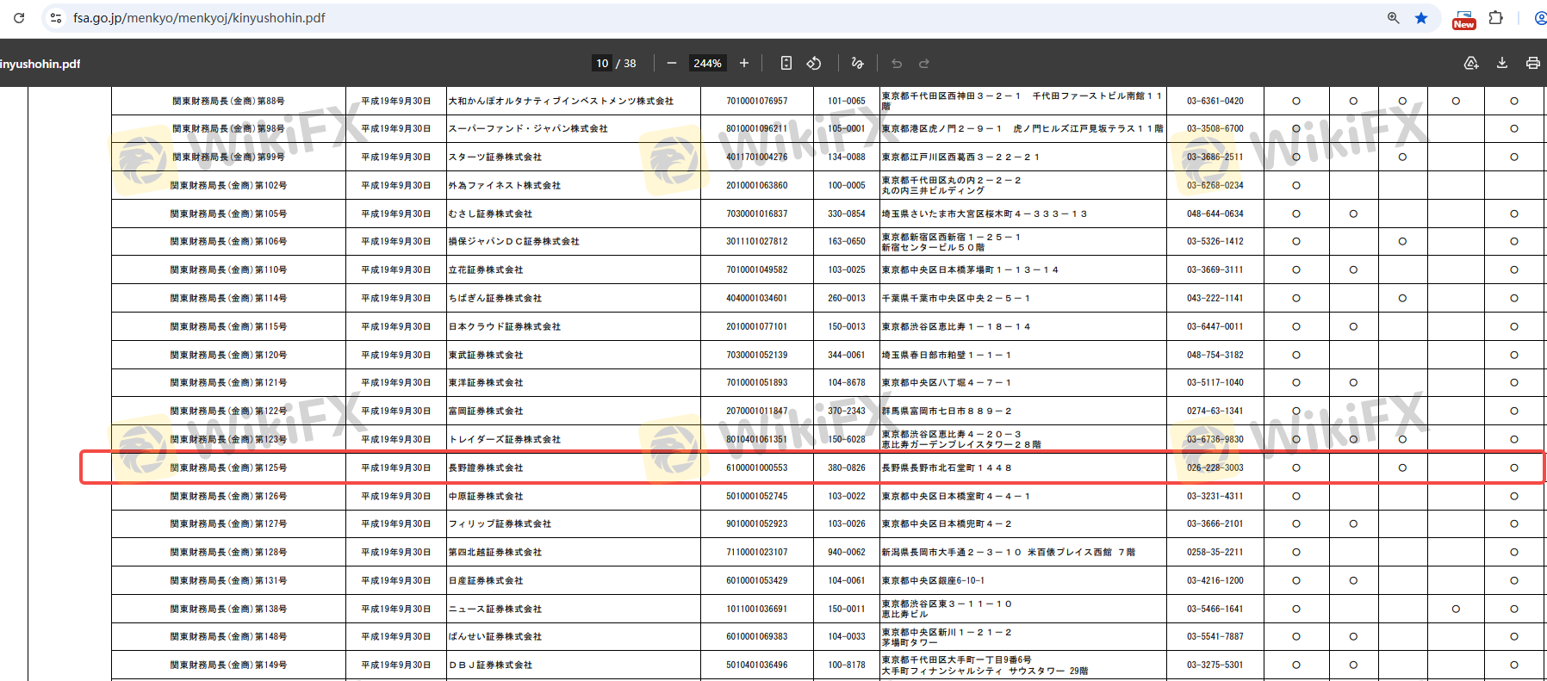
Task: Click corporate number 7010001076957
Action: coord(756,101)
